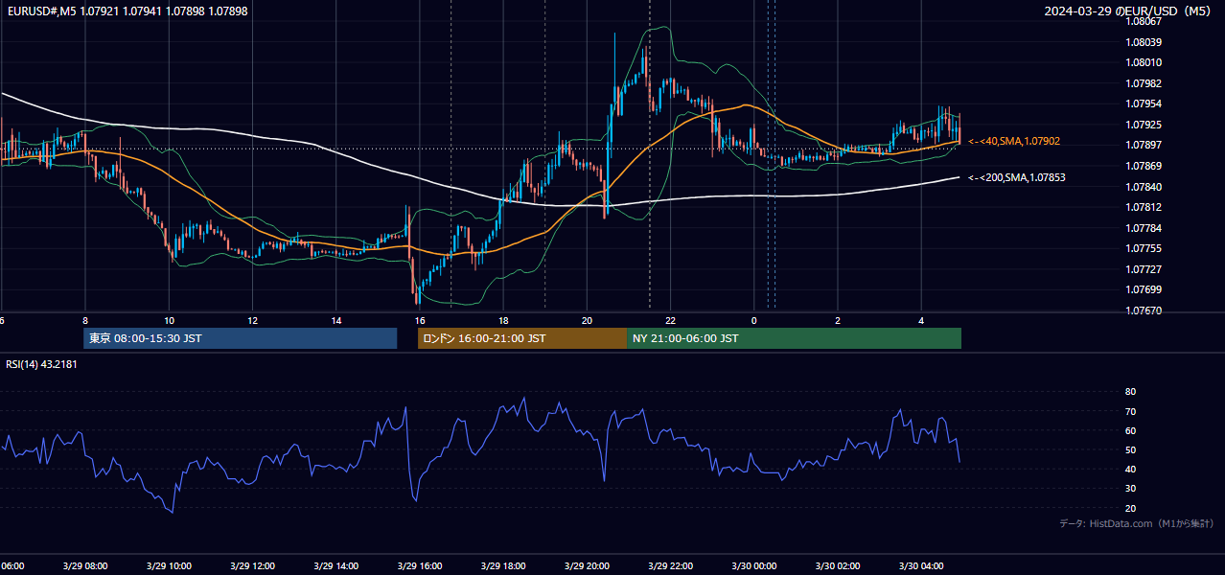Select the ロンドン 16:00-21:00 JST session bar

pos(521,338)
